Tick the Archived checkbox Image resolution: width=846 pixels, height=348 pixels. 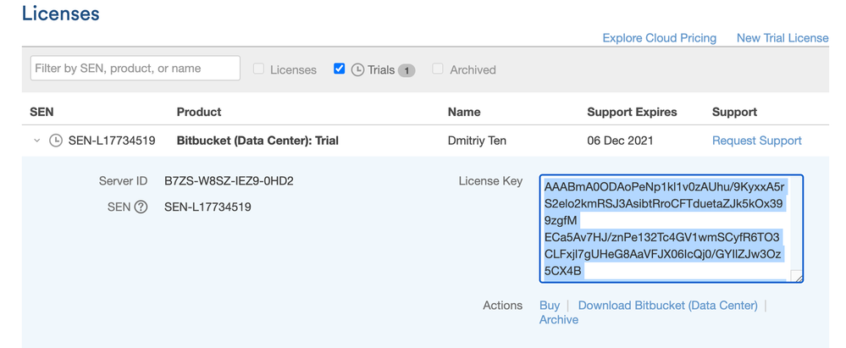(438, 69)
